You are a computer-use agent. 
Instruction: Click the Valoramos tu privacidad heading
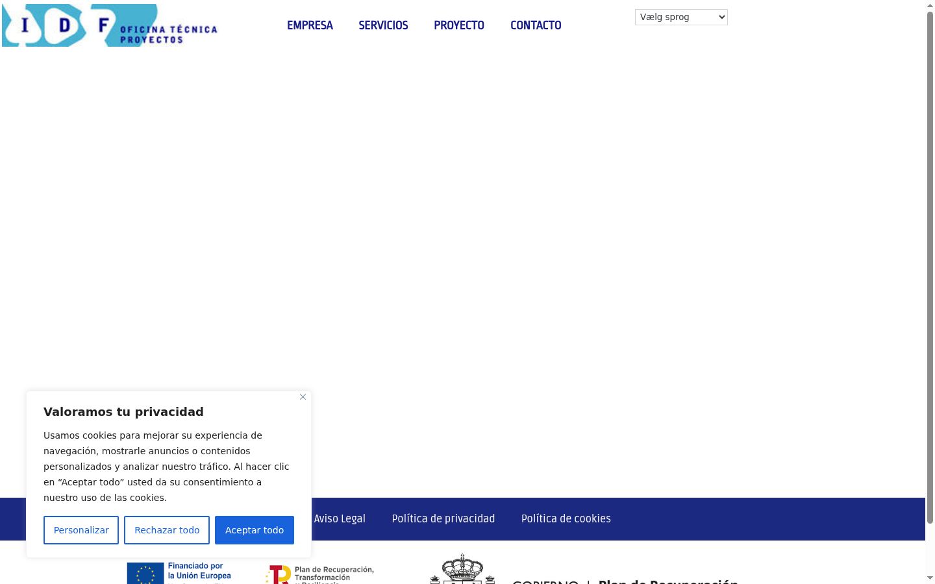click(x=123, y=411)
